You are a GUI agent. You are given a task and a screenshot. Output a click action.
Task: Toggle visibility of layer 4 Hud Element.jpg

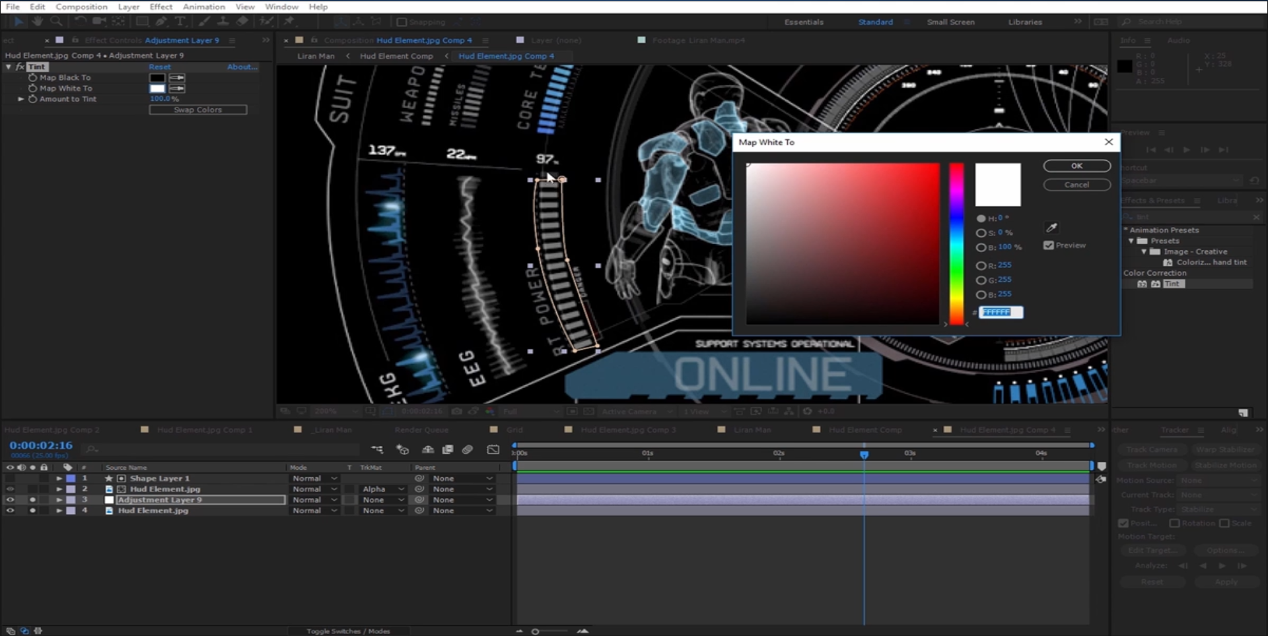click(x=10, y=511)
